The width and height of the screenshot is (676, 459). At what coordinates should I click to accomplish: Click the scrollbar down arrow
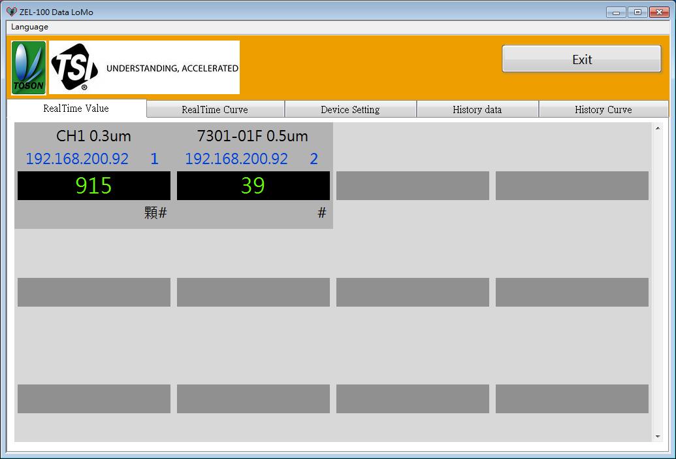click(658, 435)
